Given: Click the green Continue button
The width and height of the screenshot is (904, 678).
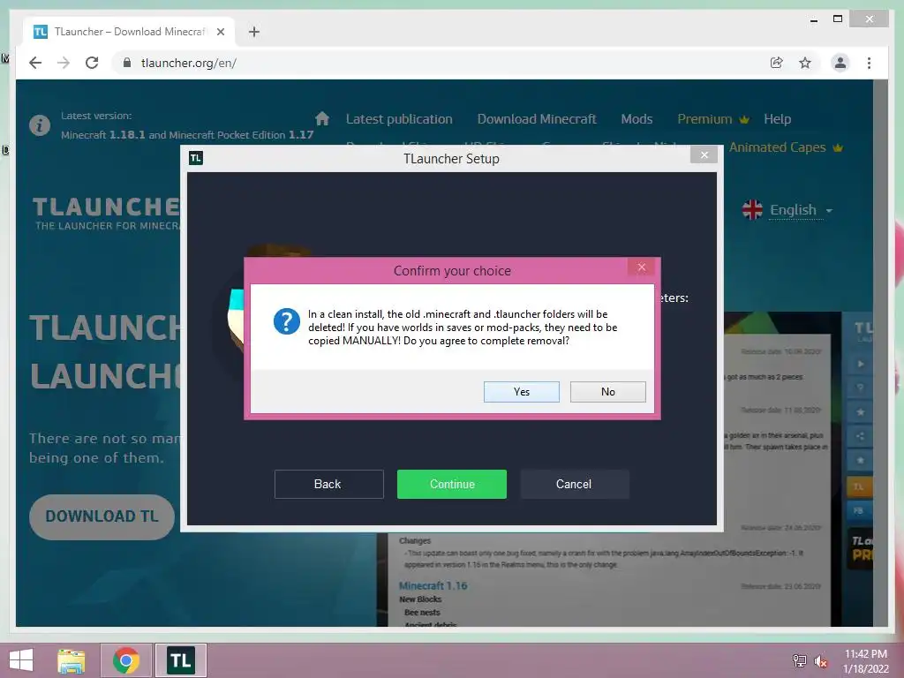Looking at the screenshot, I should (452, 485).
